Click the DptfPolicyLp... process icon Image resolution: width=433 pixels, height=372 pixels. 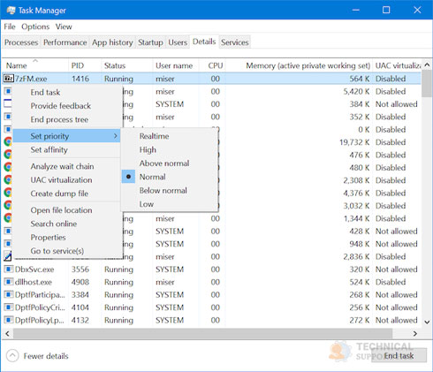click(8, 320)
